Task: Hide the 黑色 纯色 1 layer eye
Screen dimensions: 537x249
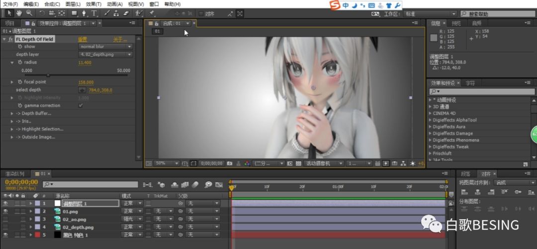Action: coord(5,235)
